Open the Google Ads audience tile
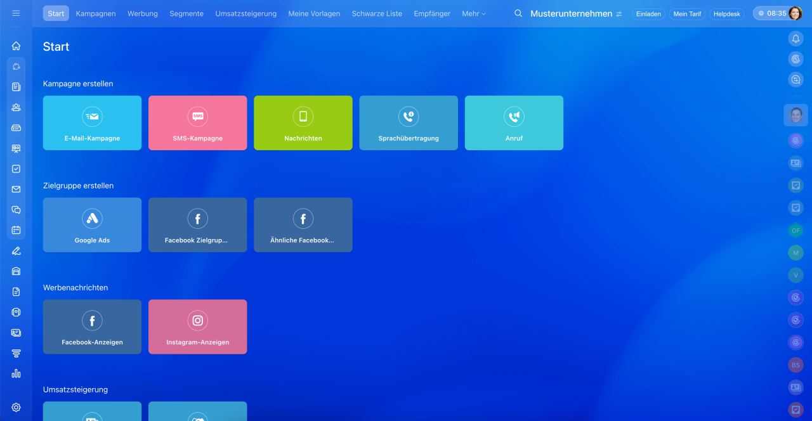Image resolution: width=812 pixels, height=421 pixels. (x=92, y=225)
